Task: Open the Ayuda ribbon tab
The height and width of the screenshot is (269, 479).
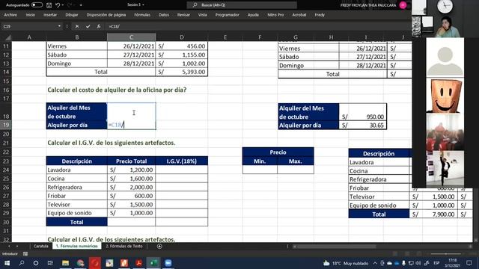Action: tap(253, 15)
